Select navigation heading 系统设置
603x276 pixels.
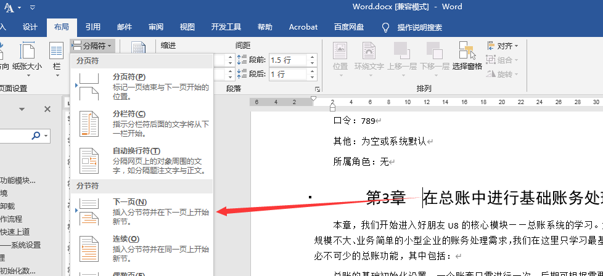[20, 245]
